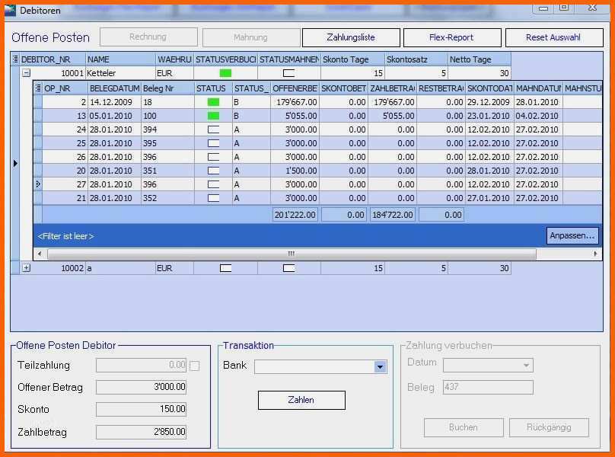
Task: Click the Rückgängig button
Action: coord(549,427)
